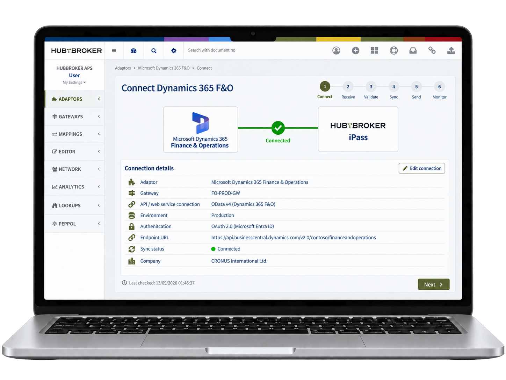Open the My Settings dropdown

(74, 83)
